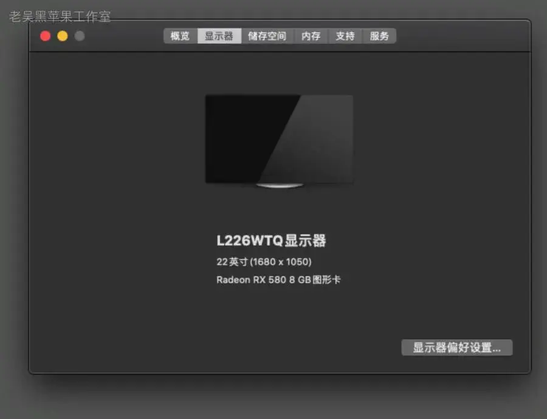Image resolution: width=547 pixels, height=419 pixels.
Task: Open the 储存空间 tab
Action: point(267,36)
